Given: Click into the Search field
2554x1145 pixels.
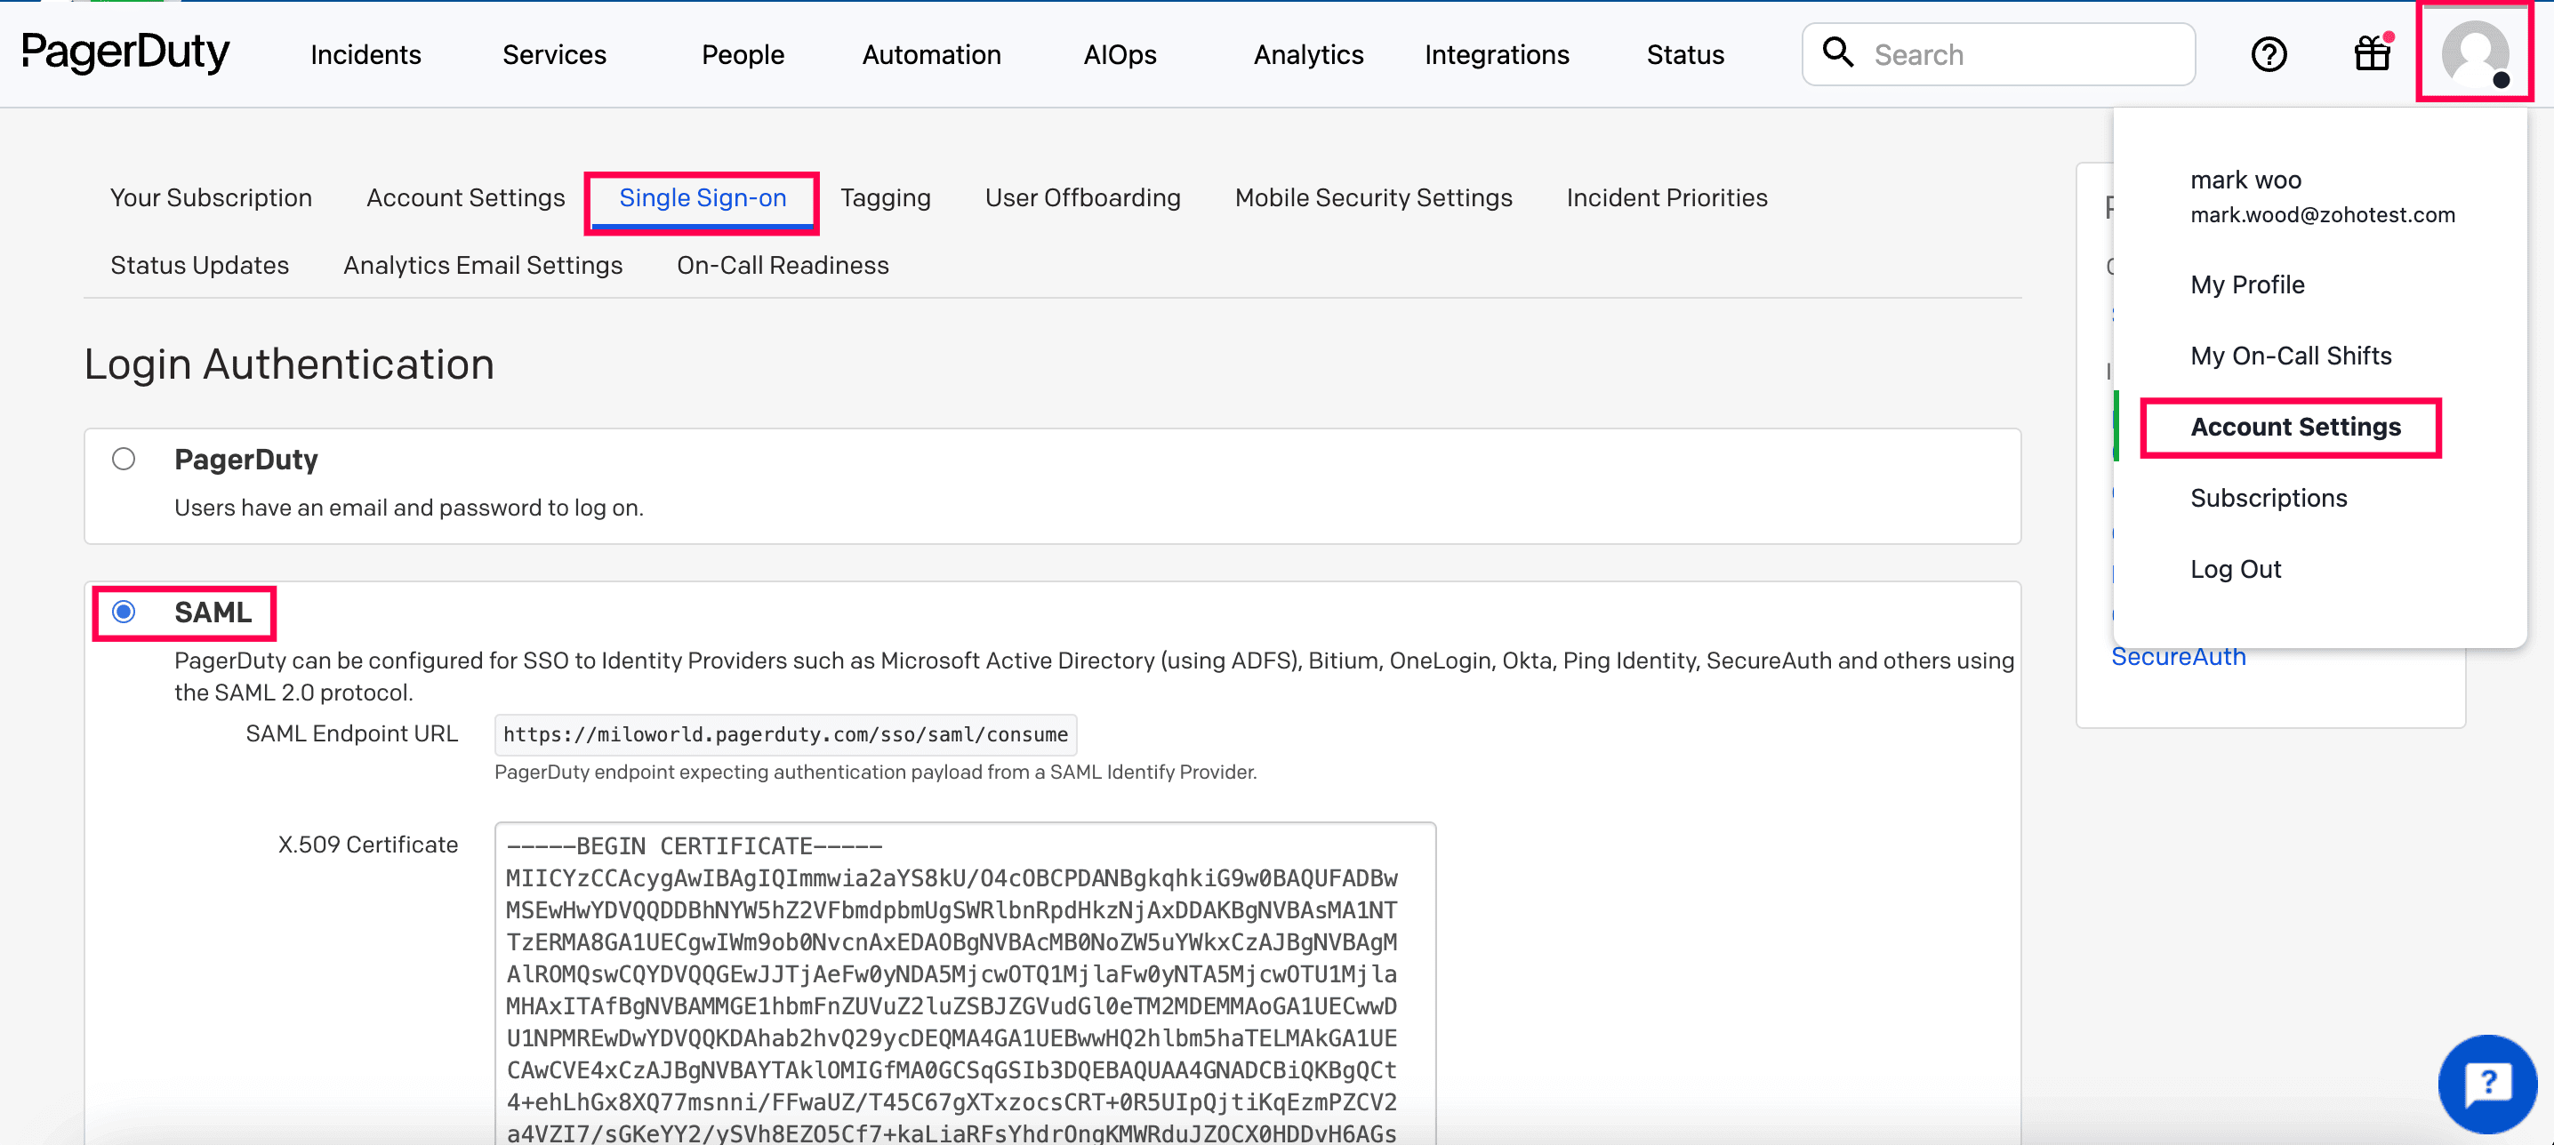Looking at the screenshot, I should pos(2022,54).
